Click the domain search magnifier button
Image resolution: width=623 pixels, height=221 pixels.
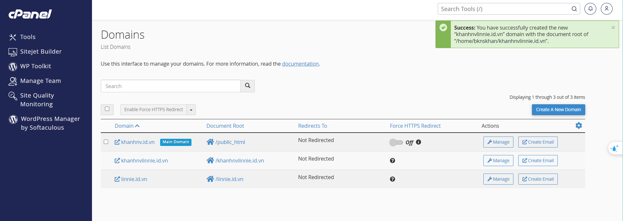(248, 86)
